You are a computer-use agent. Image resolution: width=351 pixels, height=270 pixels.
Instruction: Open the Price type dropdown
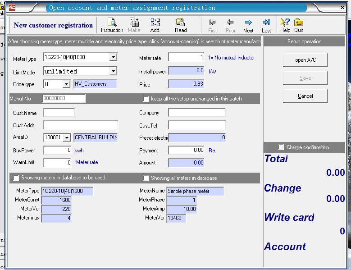pyautogui.click(x=66, y=84)
